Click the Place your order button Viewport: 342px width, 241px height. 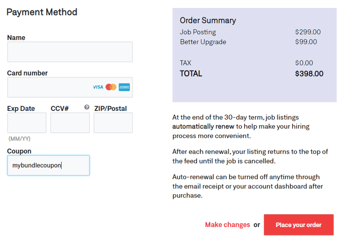tap(299, 225)
